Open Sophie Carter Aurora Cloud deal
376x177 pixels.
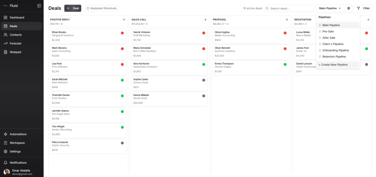tap(170, 84)
